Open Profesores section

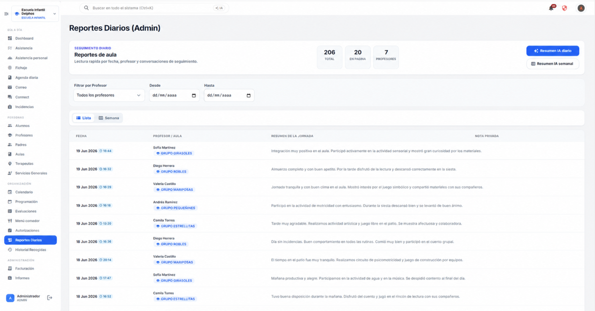pyautogui.click(x=30, y=135)
